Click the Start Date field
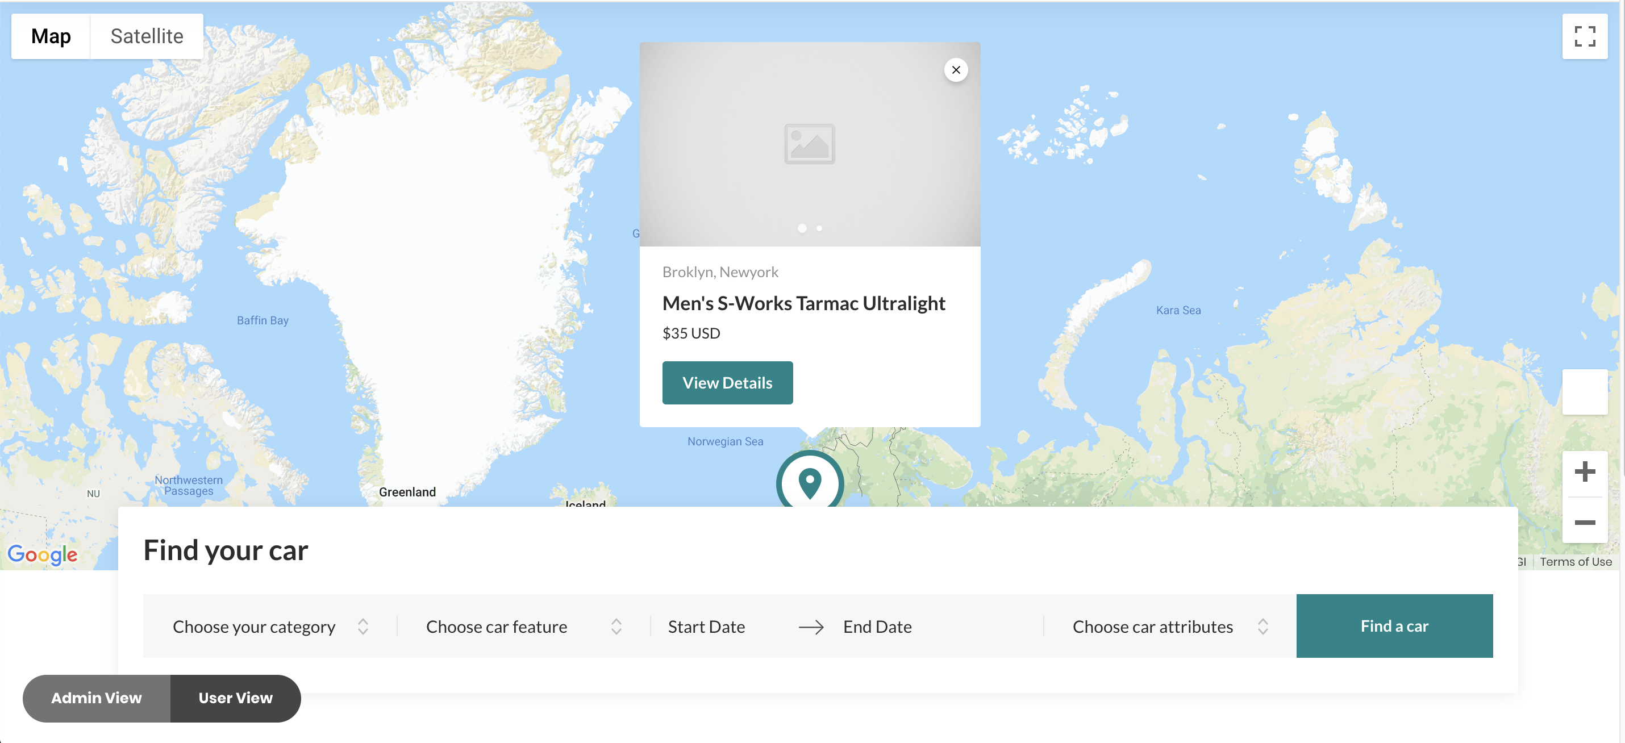1625x743 pixels. pyautogui.click(x=706, y=627)
